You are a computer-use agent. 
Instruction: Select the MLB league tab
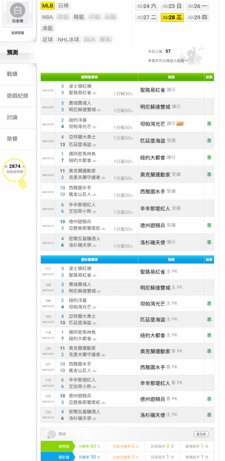47,6
